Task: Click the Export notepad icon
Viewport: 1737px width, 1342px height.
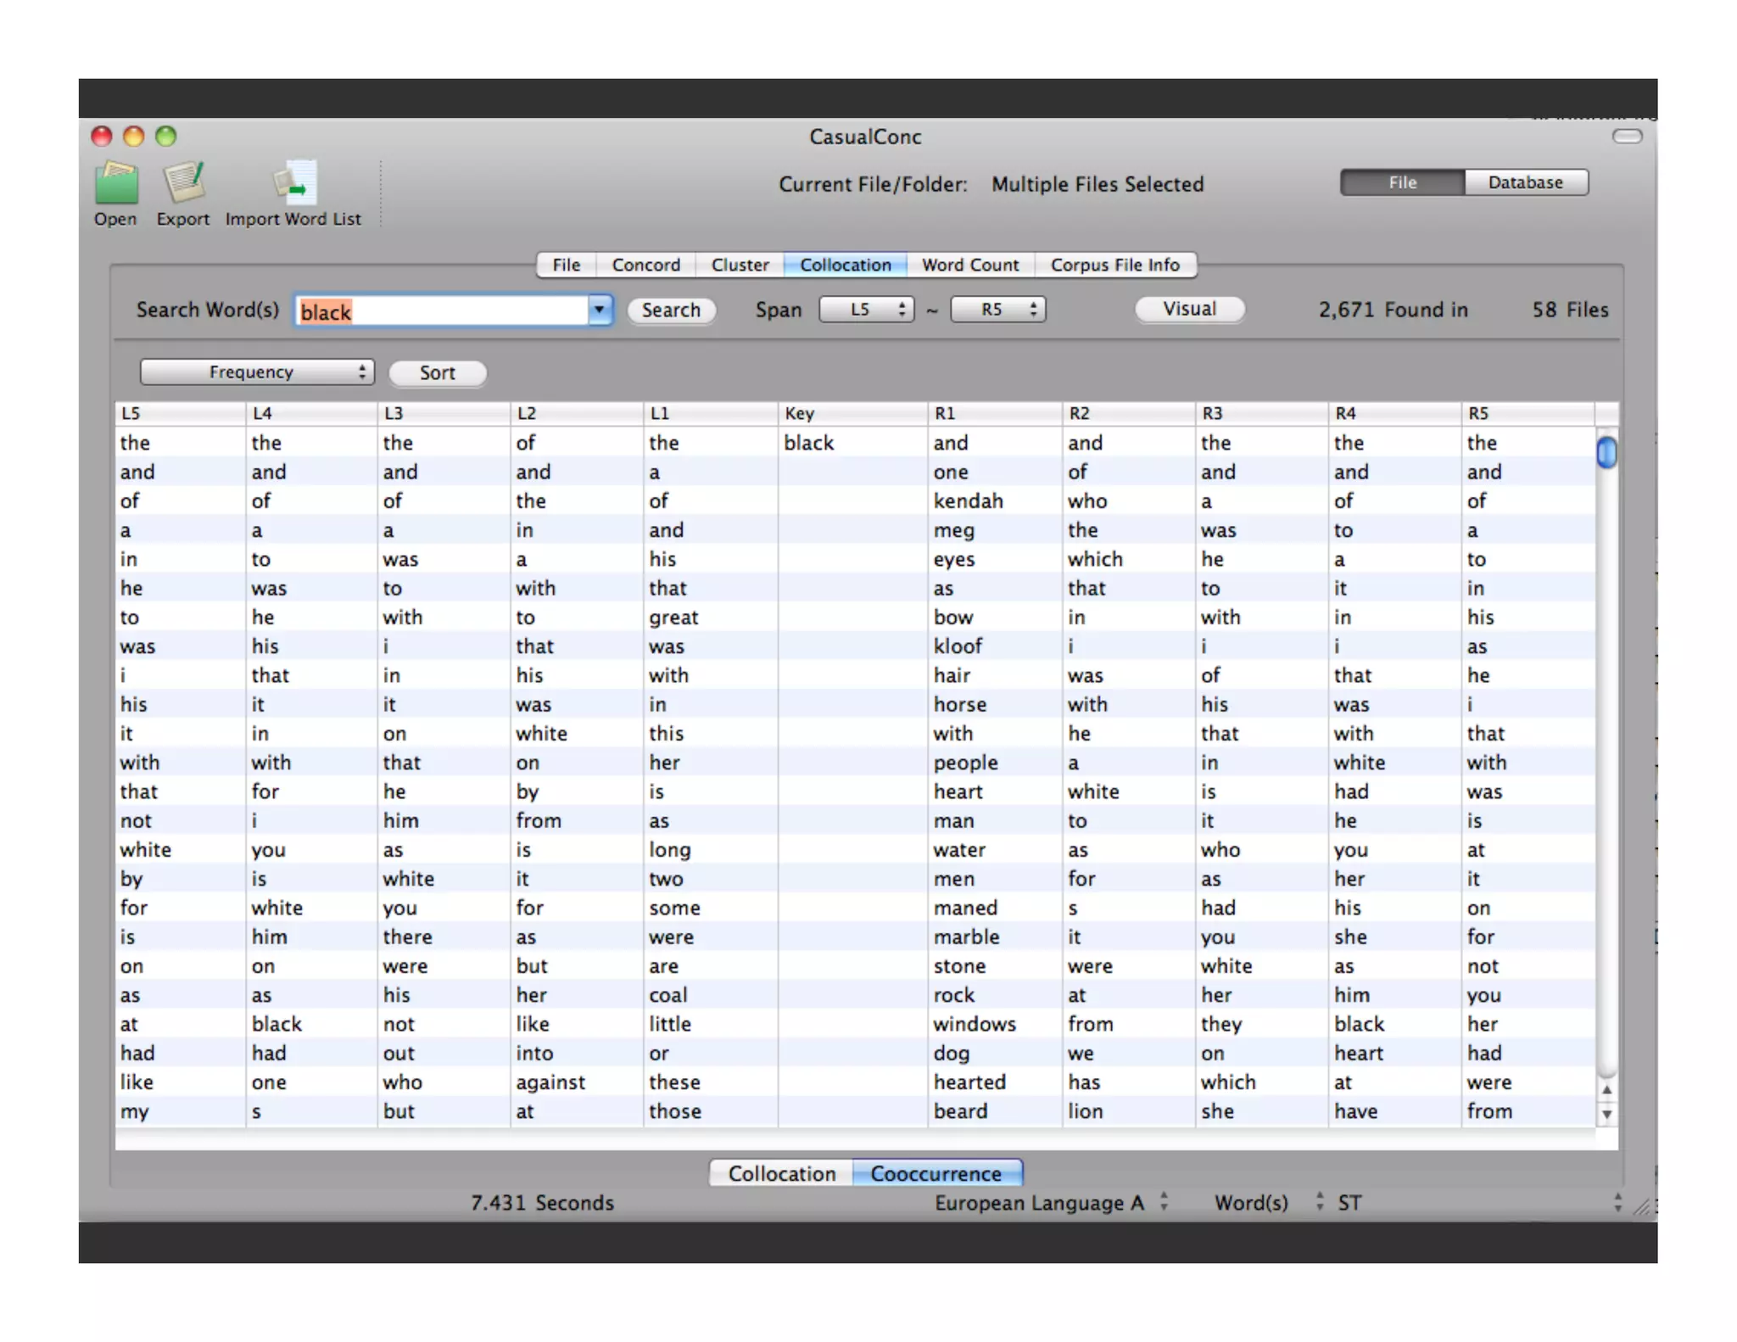Action: tap(183, 183)
